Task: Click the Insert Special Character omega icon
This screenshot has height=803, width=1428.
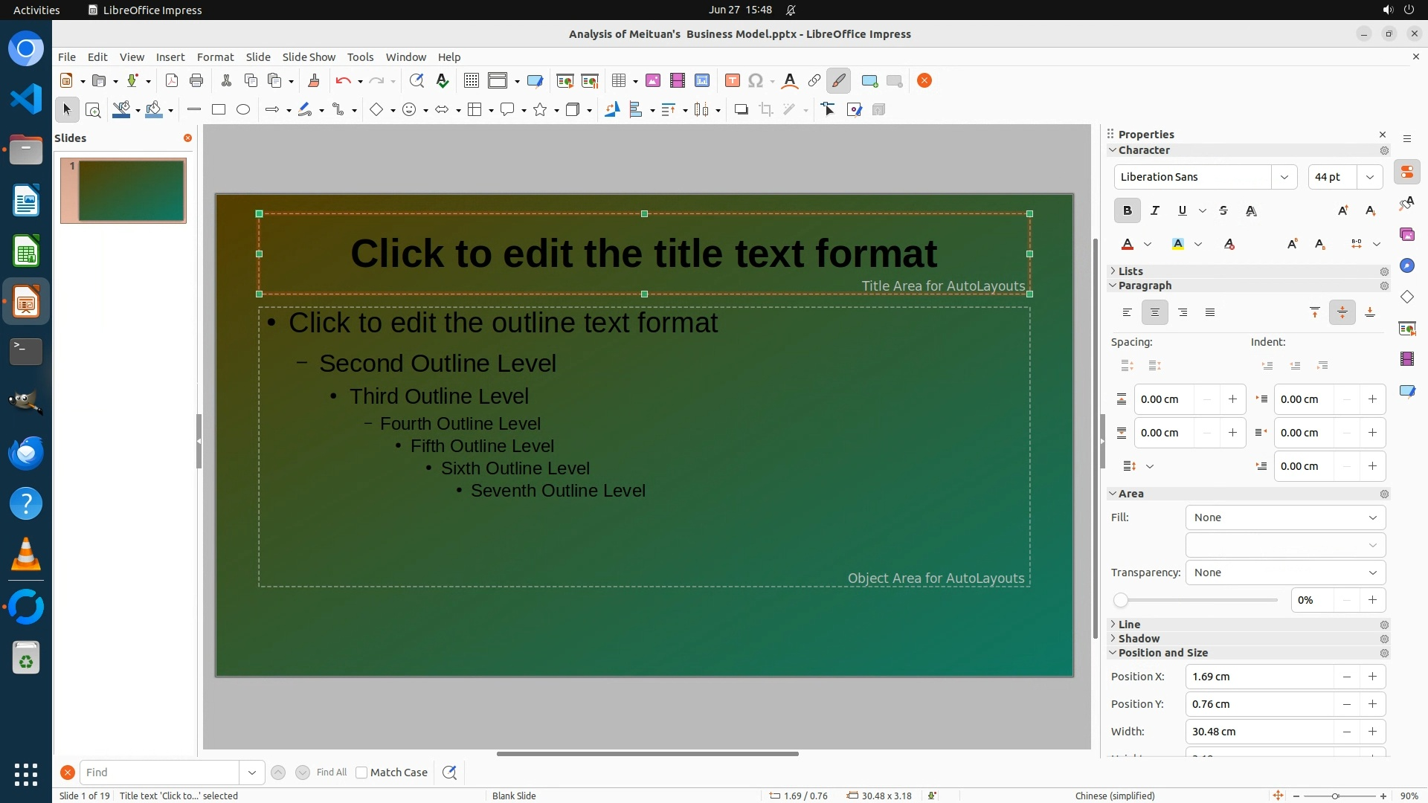Action: coord(756,81)
